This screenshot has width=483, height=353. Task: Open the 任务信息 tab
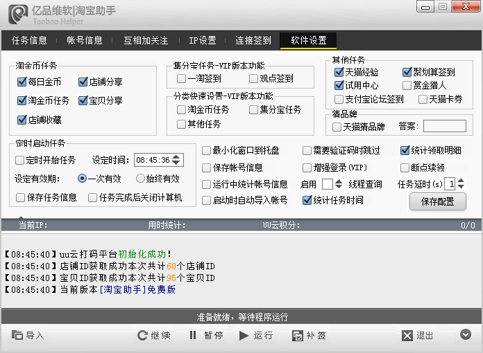29,40
